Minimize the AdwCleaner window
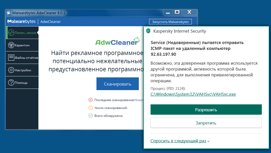The image size is (271, 153). [x=168, y=12]
